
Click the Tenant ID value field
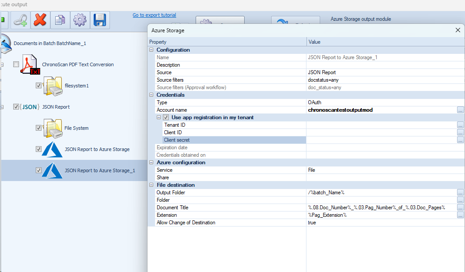382,125
